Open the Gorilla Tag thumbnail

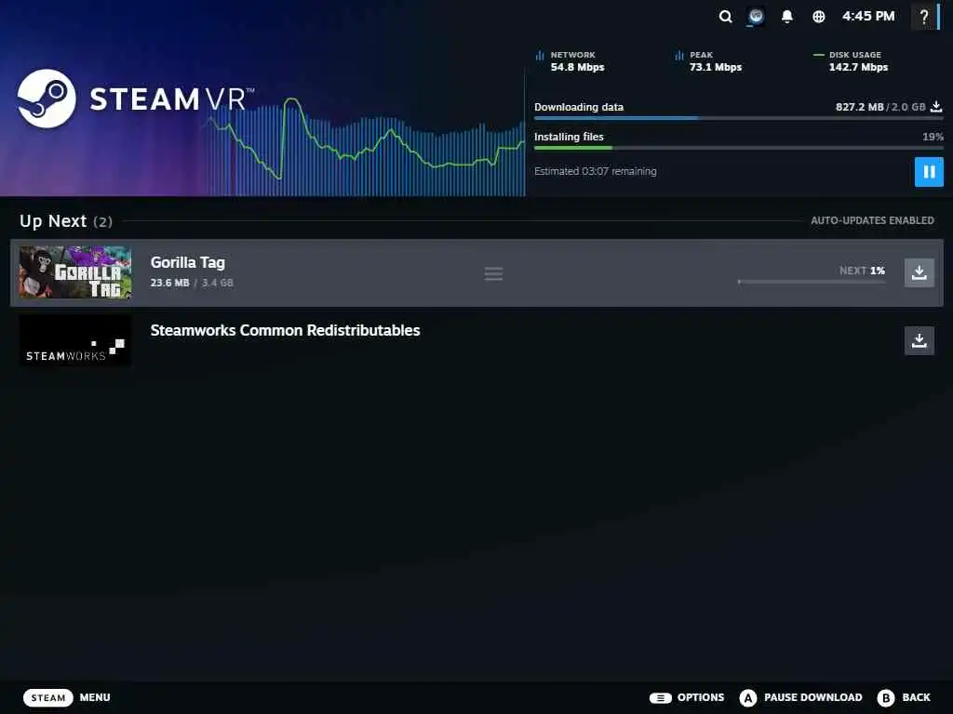[75, 272]
